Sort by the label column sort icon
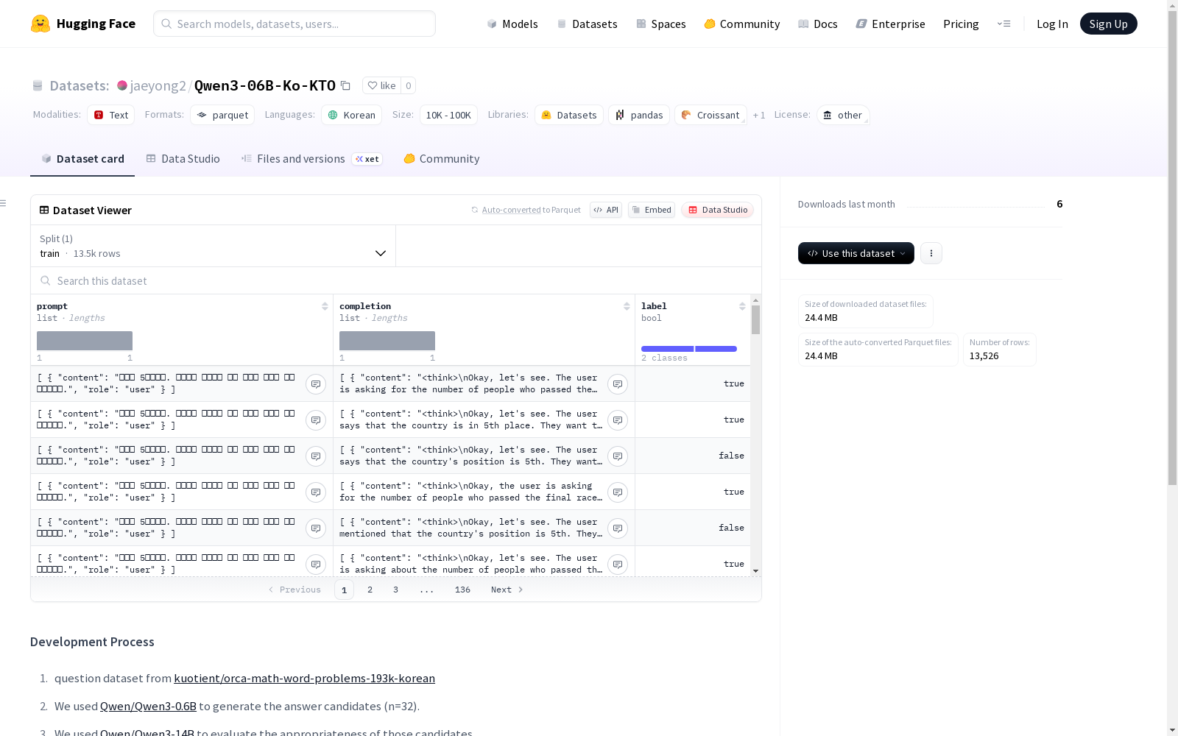The width and height of the screenshot is (1178, 736). coord(742,306)
